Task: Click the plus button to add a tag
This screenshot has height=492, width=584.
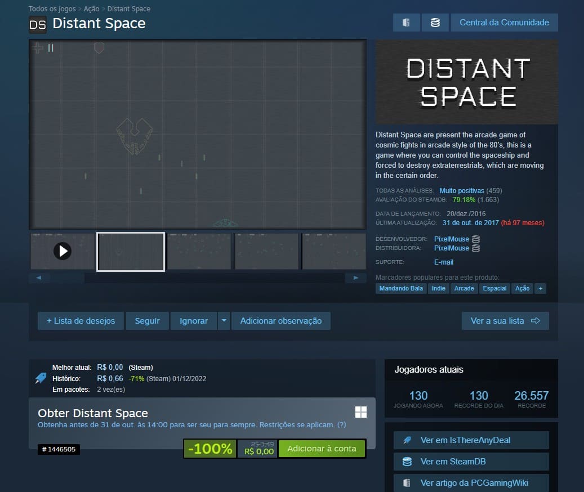Action: point(540,288)
